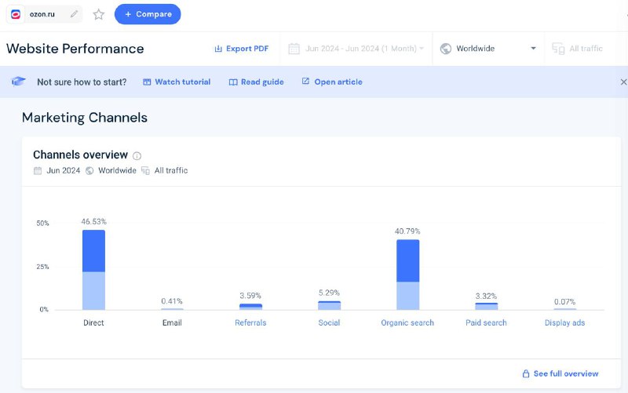Click the graduation cap tutorial icon
The image size is (628, 393).
pyautogui.click(x=18, y=82)
